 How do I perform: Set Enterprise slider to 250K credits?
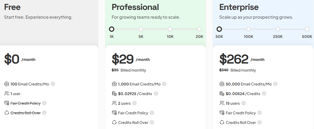278,29
